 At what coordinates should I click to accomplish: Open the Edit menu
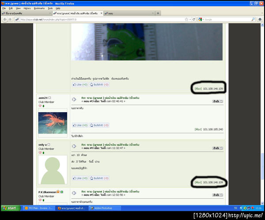[x=11, y=8]
